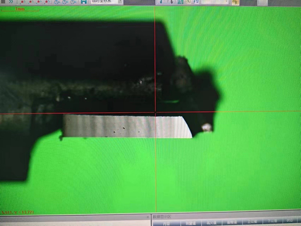Click the blue down-arrow icon in right toolbar
This screenshot has height=226, width=301.
point(162,2)
